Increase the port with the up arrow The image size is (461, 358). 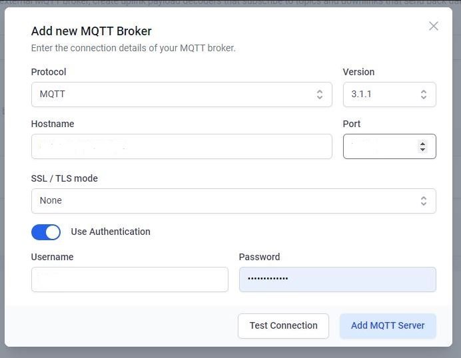pos(422,143)
